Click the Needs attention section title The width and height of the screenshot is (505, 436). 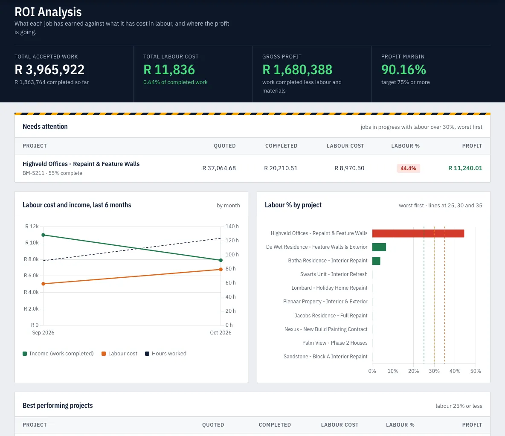coord(45,126)
